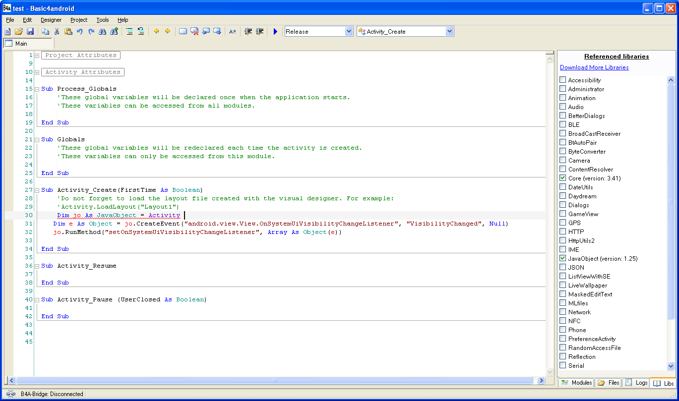Open the Edit menu
The height and width of the screenshot is (401, 679).
(x=27, y=20)
